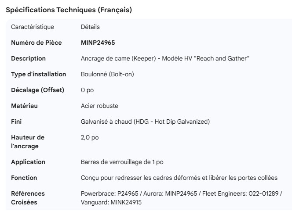292x211 pixels.
Task: Click the "Détails" column header
Action: [90, 27]
